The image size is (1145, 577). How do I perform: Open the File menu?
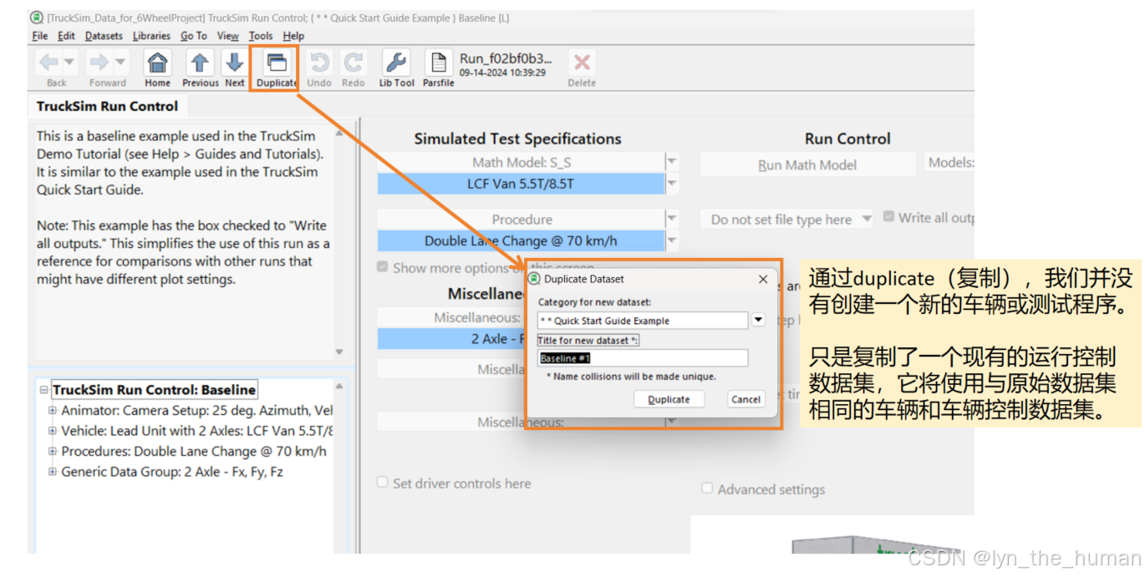(40, 36)
